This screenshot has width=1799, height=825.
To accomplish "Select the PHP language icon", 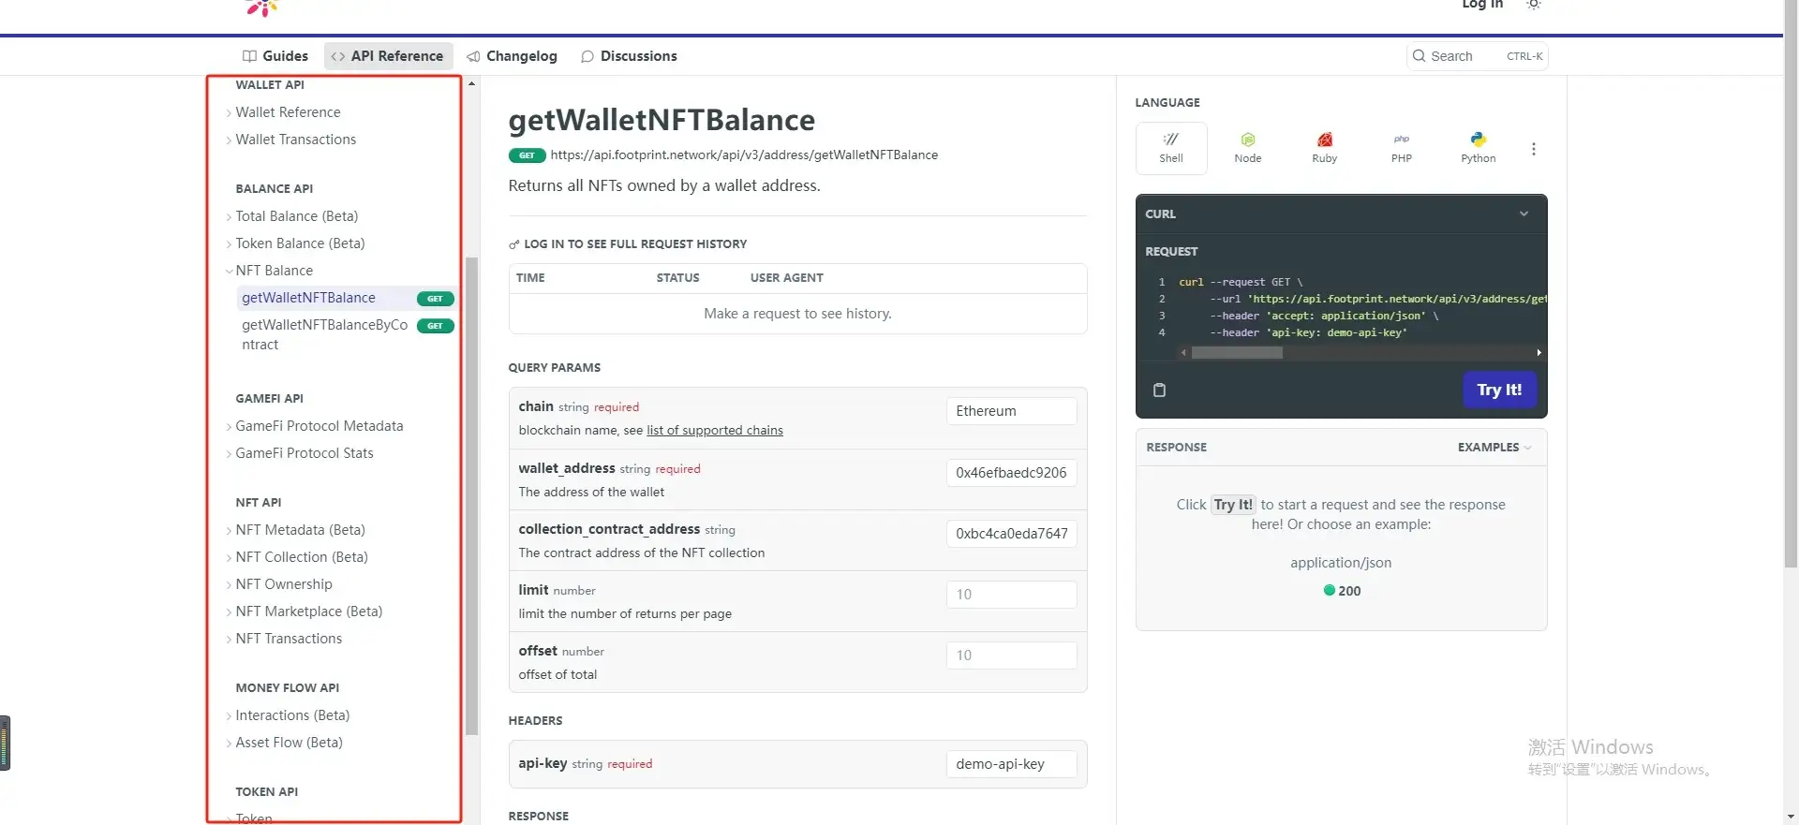I will [1401, 148].
